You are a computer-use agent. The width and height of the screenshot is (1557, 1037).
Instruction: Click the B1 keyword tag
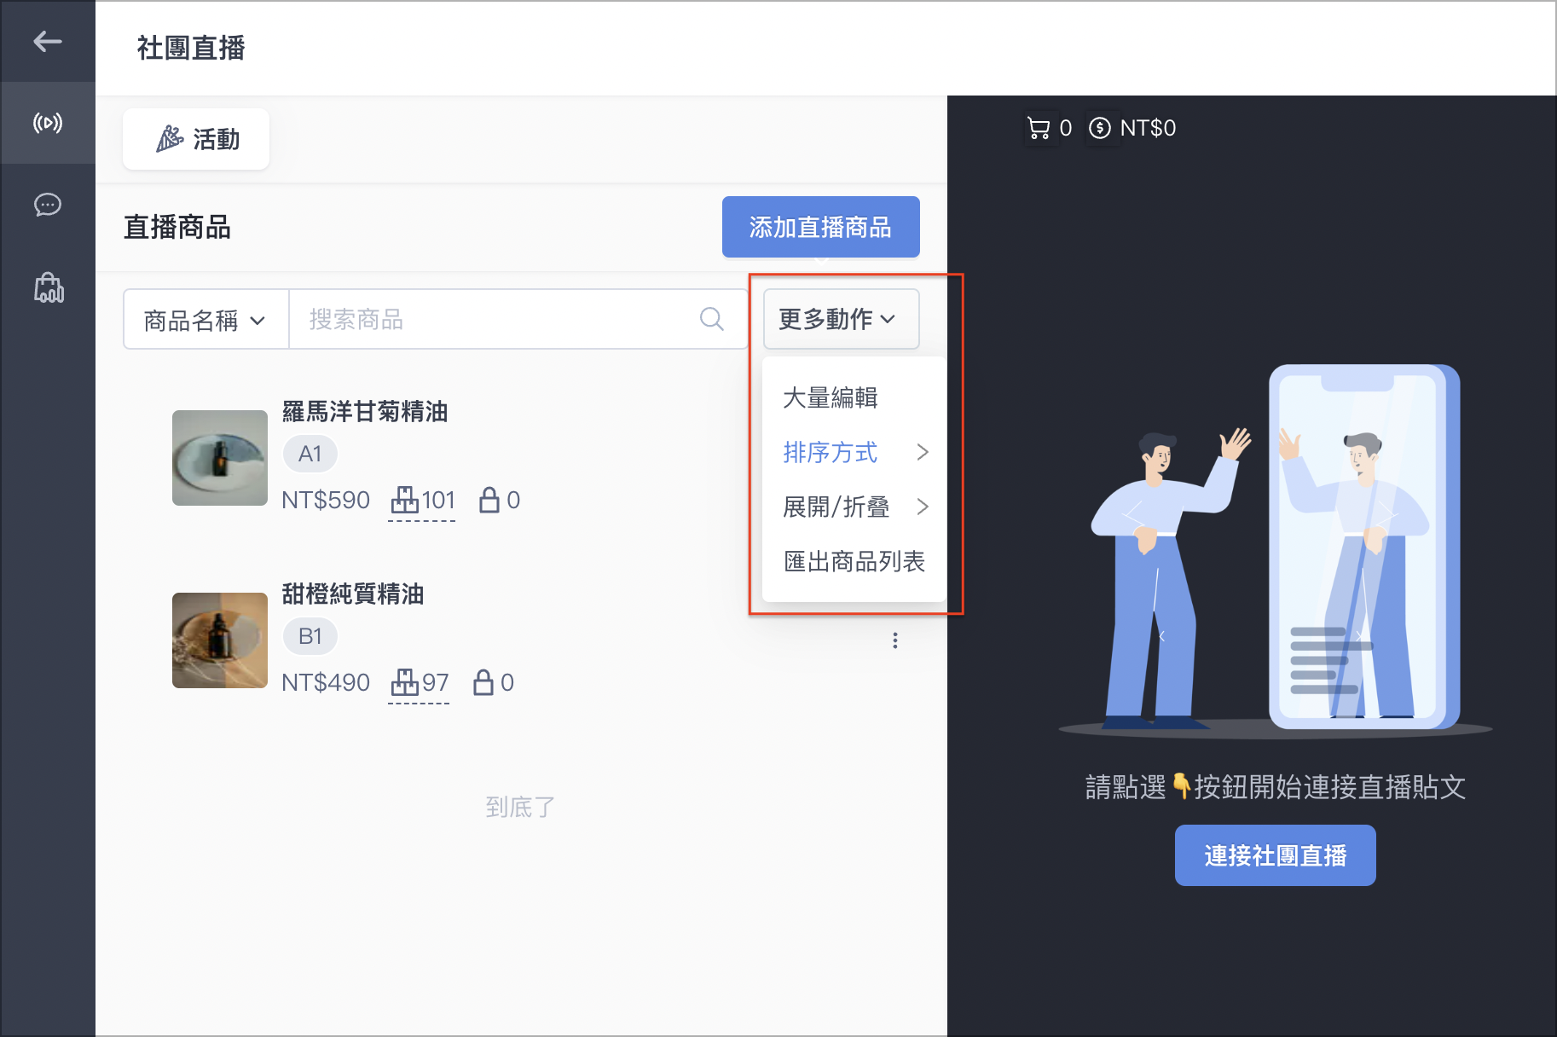(x=310, y=636)
